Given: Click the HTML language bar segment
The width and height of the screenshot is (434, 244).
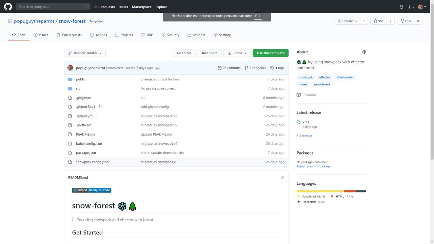Looking at the screenshot, I should pyautogui.click(x=350, y=191).
